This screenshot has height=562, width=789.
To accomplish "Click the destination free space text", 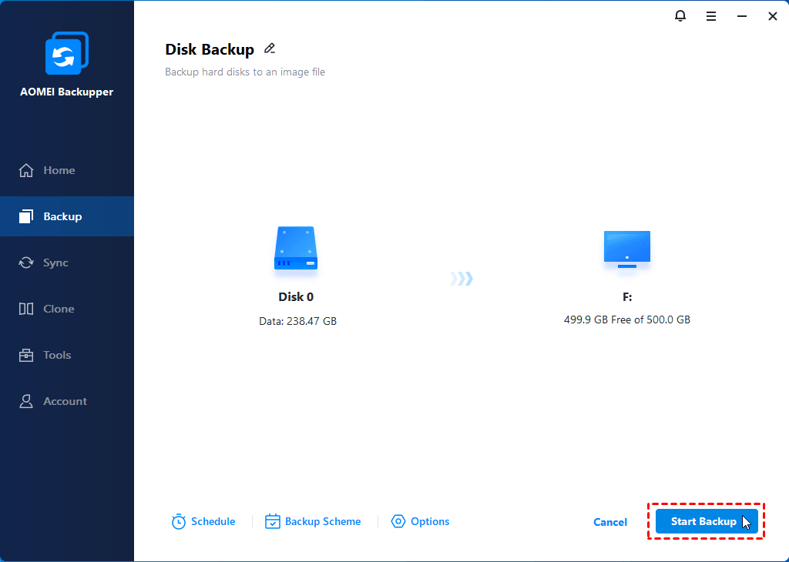I will tap(626, 319).
